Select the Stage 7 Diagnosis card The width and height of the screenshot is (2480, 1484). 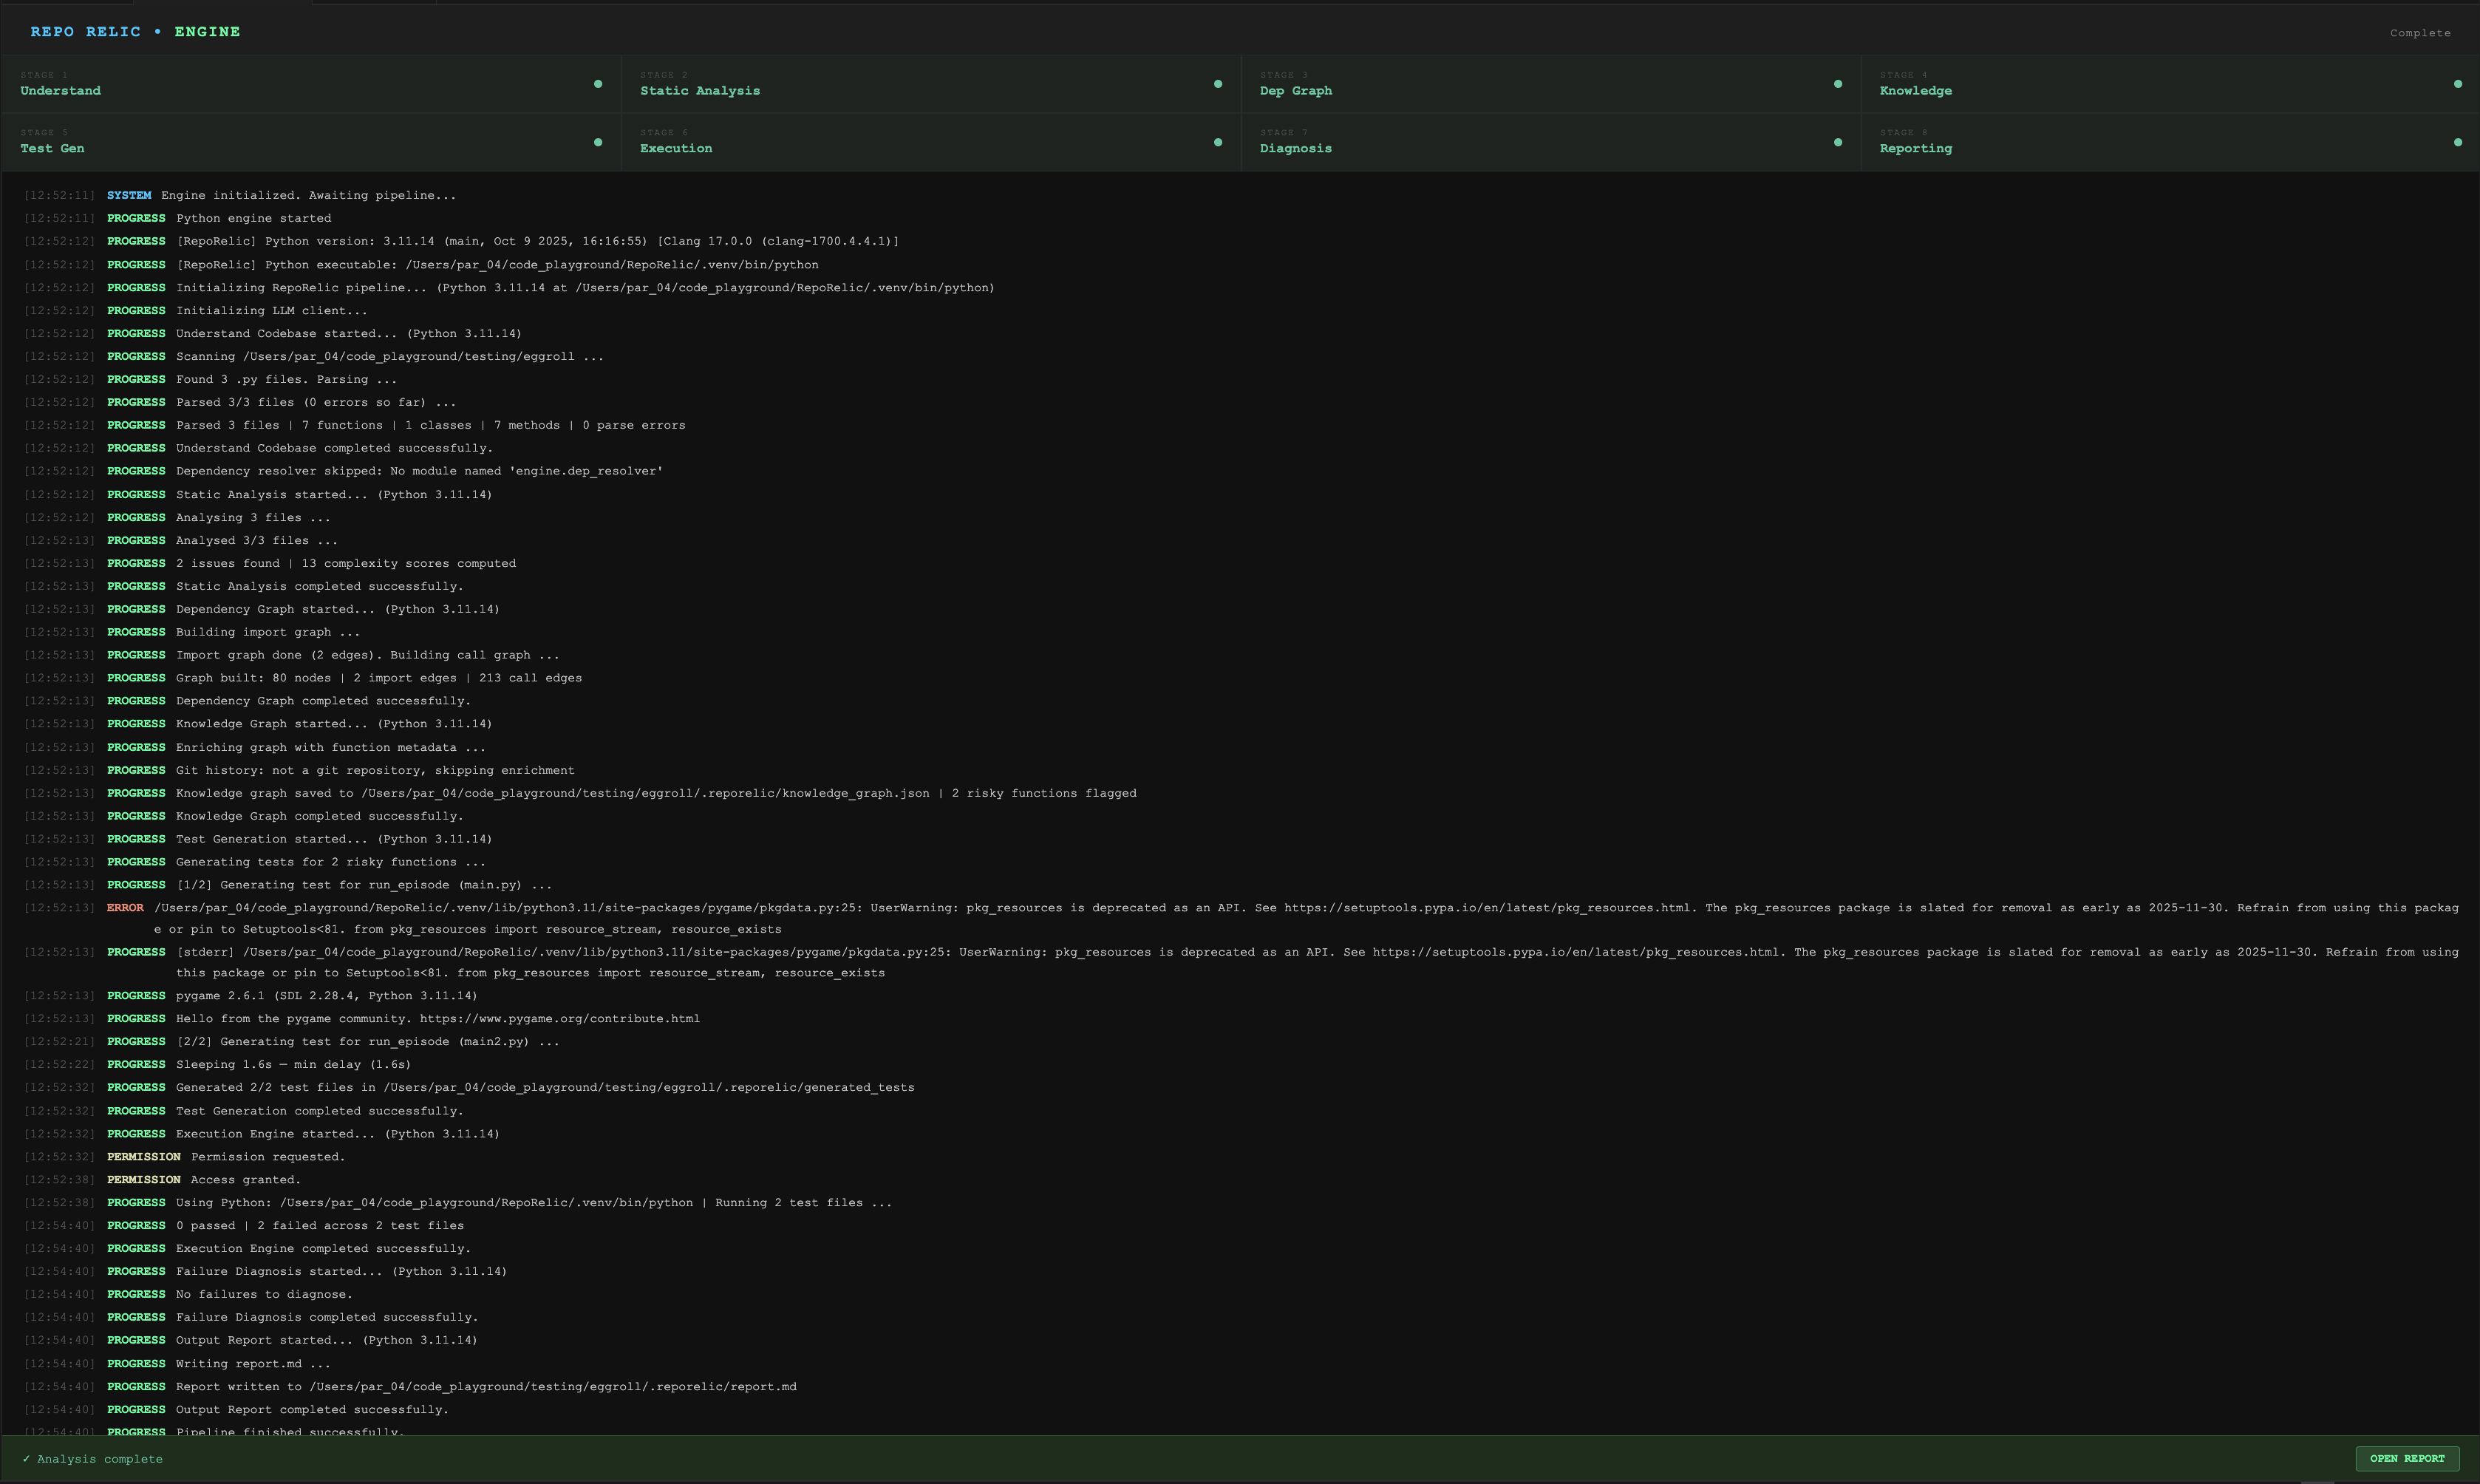1550,142
